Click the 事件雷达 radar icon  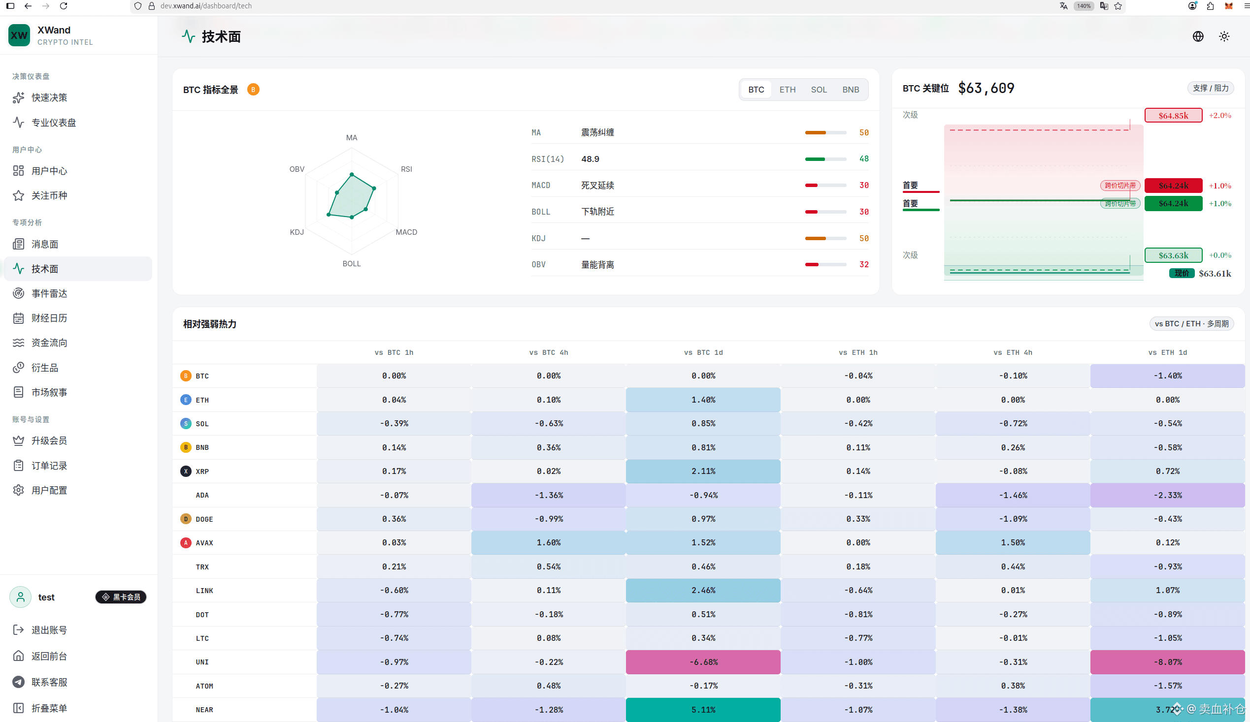[x=18, y=293]
